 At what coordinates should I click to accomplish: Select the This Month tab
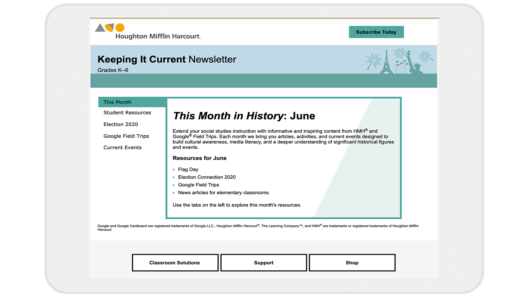pyautogui.click(x=117, y=102)
